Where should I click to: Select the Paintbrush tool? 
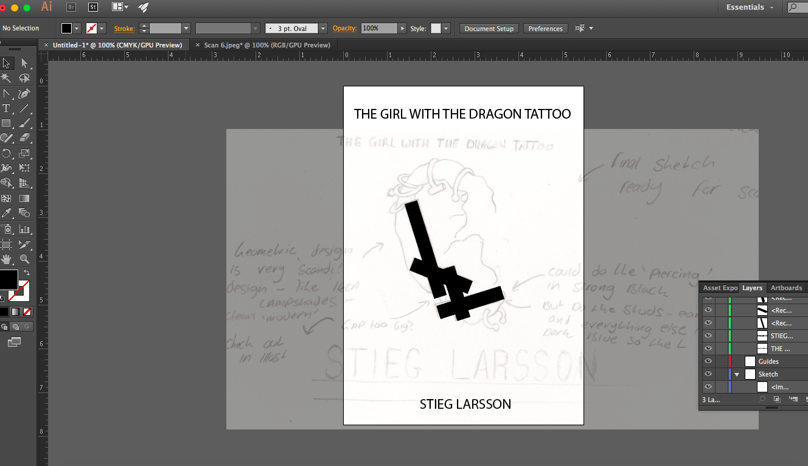(x=24, y=123)
